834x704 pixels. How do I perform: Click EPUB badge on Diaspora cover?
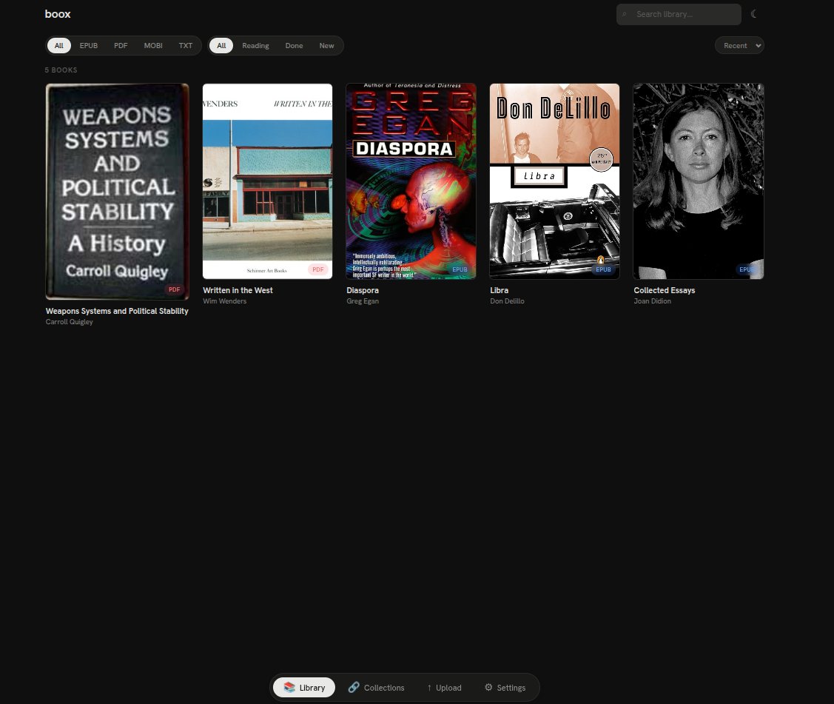(460, 269)
